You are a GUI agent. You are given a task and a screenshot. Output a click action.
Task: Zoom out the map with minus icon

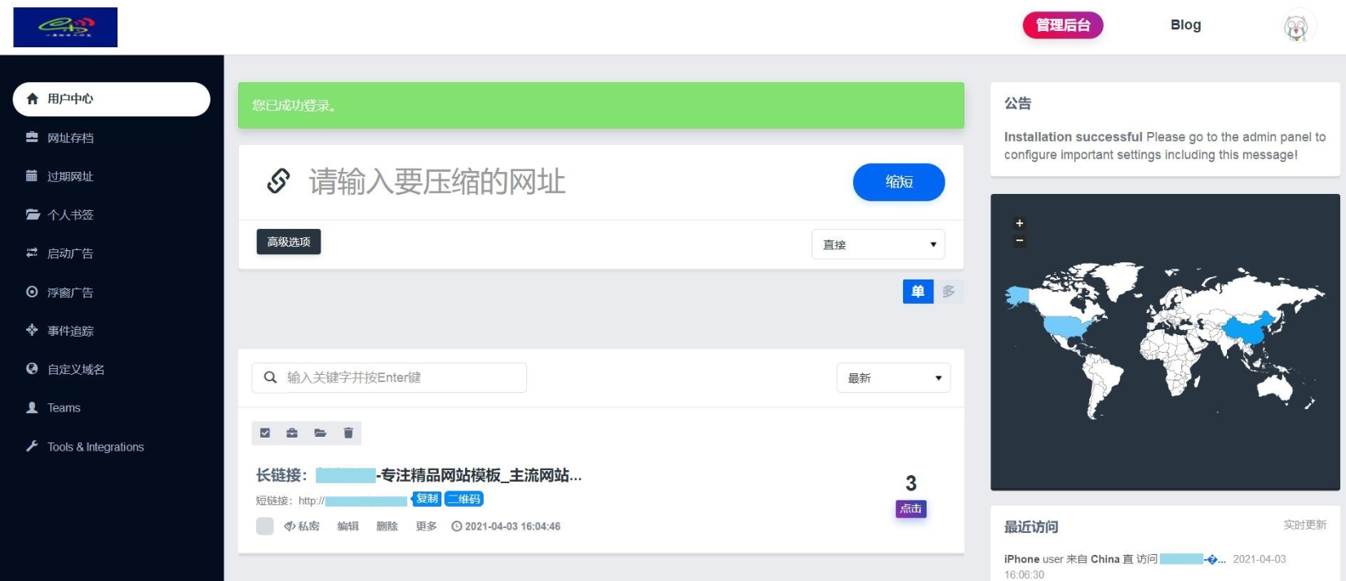(x=1019, y=240)
